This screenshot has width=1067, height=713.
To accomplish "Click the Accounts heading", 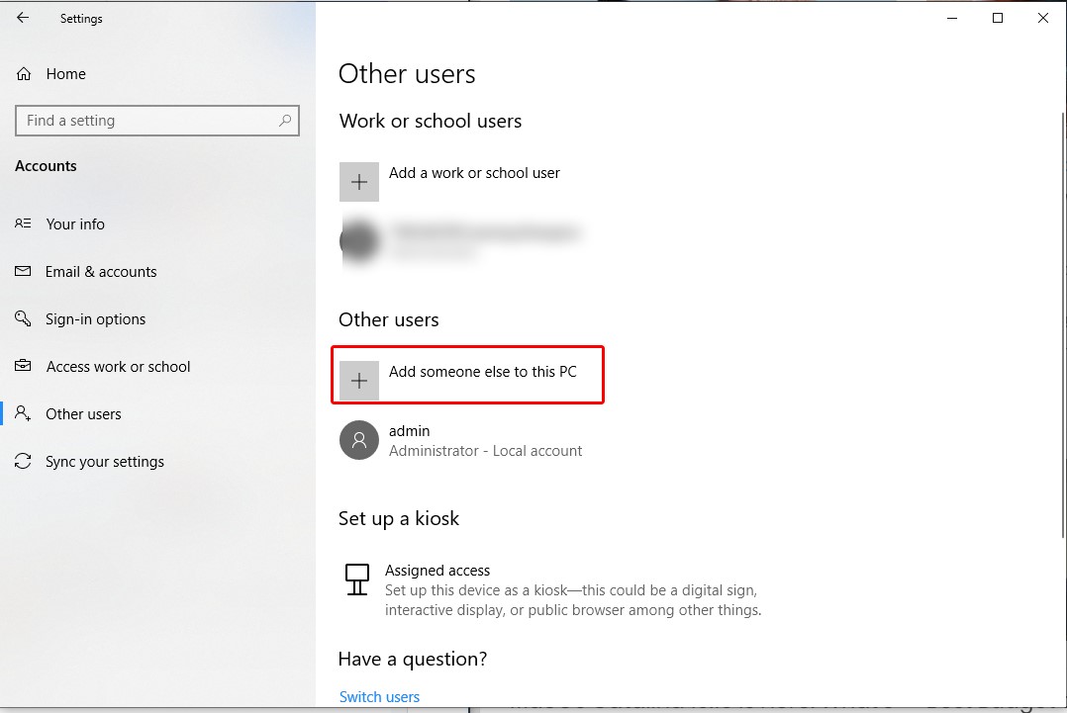I will (x=46, y=165).
